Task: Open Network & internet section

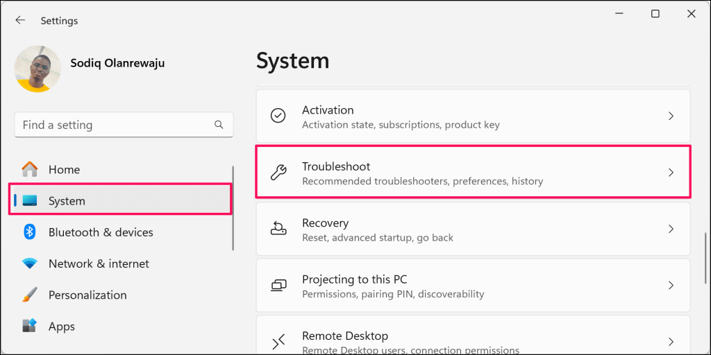Action: [99, 263]
